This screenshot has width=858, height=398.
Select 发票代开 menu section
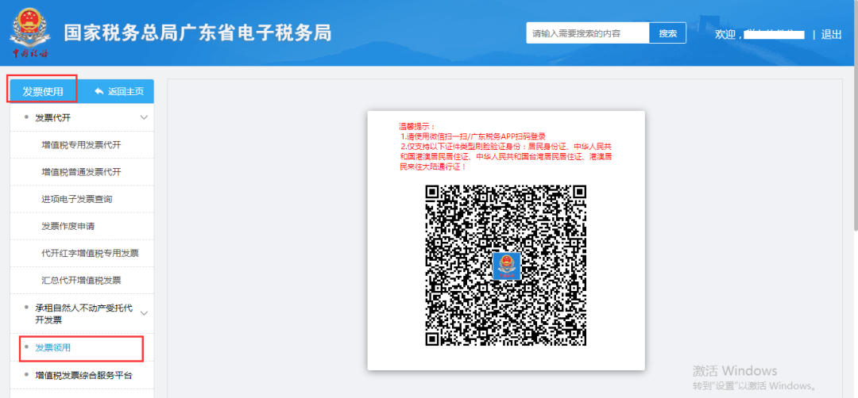pos(53,117)
